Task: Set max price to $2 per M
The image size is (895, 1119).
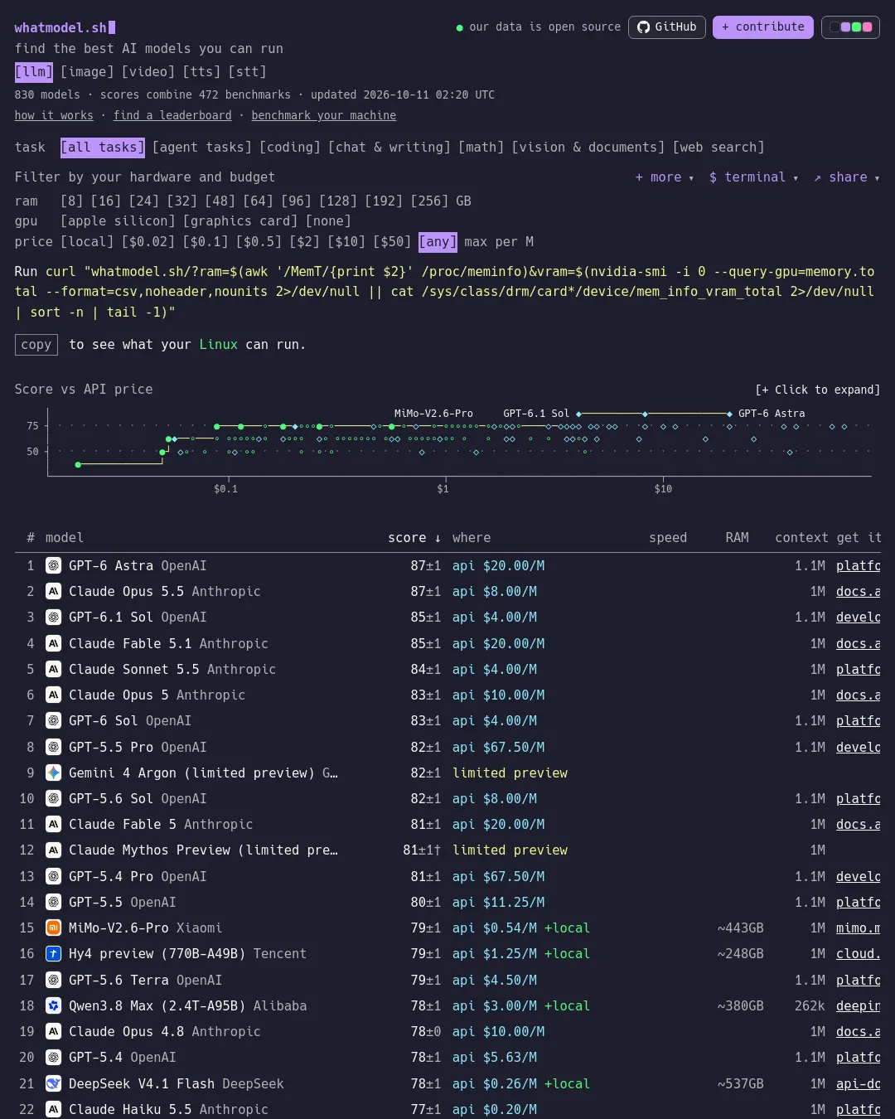Action: pos(304,242)
